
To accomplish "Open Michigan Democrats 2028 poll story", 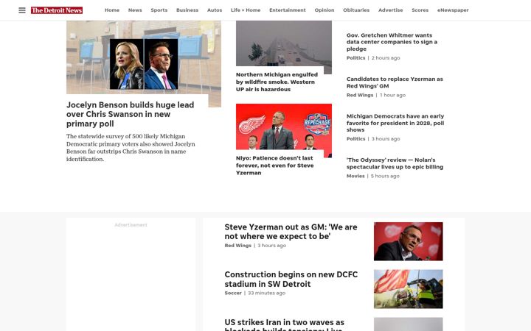I will [x=395, y=123].
